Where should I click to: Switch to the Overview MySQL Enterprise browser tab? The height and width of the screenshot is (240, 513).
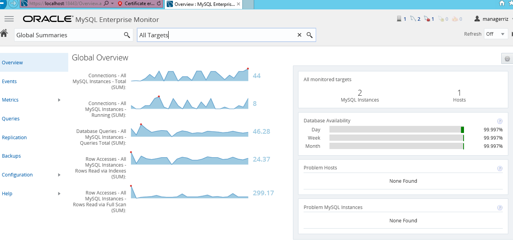point(203,4)
